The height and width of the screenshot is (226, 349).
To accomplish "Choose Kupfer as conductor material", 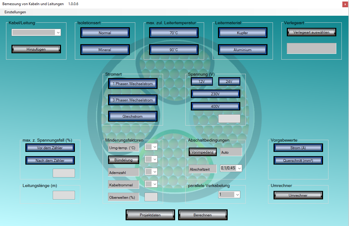I will coord(242,33).
